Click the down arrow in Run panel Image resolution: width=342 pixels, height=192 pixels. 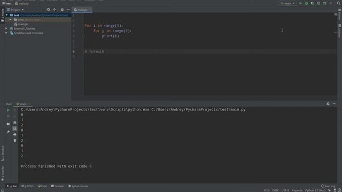pyautogui.click(x=14, y=116)
